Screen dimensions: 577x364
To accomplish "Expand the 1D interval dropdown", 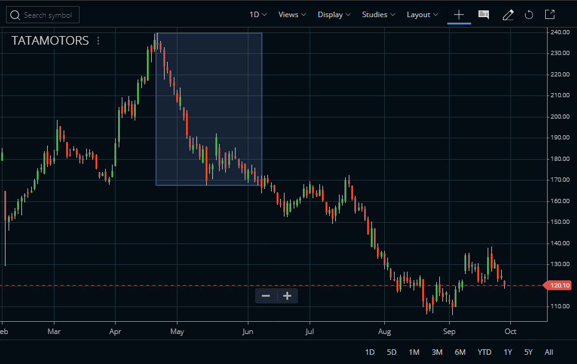I will pos(258,15).
